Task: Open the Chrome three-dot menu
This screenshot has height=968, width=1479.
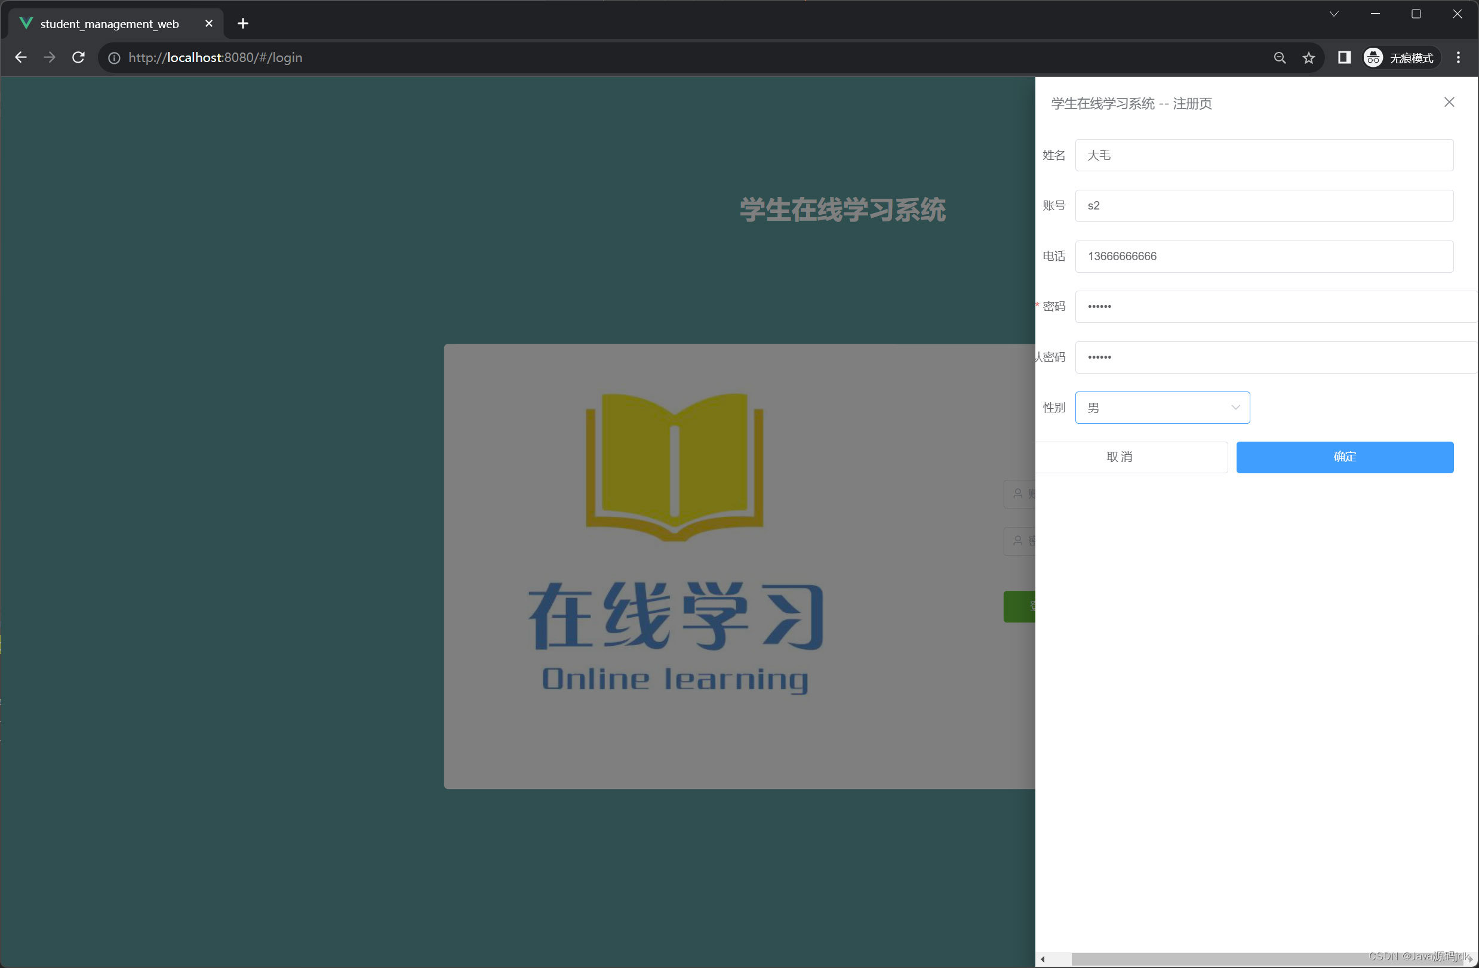Action: click(x=1458, y=58)
